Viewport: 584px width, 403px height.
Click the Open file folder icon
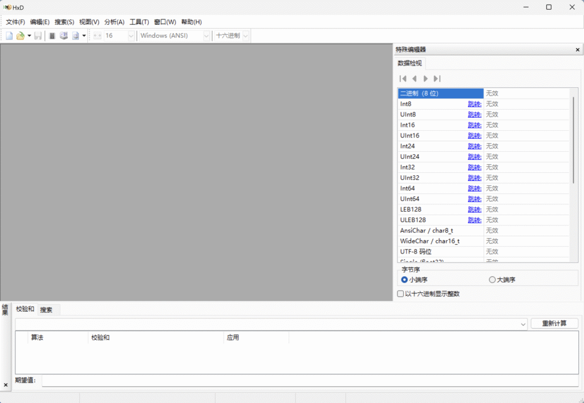(x=20, y=35)
